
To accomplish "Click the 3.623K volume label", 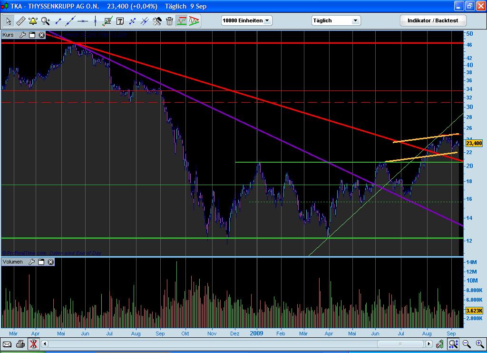I will coord(474,311).
